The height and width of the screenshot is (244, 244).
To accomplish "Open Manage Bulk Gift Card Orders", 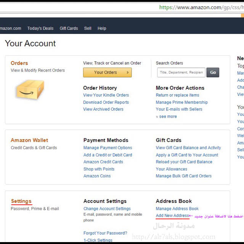I will [x=184, y=176].
